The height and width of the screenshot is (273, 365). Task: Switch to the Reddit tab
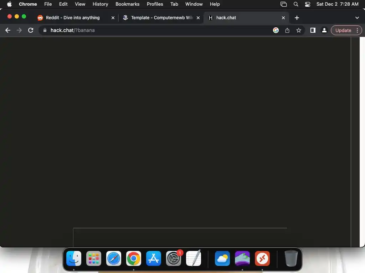[x=73, y=18]
